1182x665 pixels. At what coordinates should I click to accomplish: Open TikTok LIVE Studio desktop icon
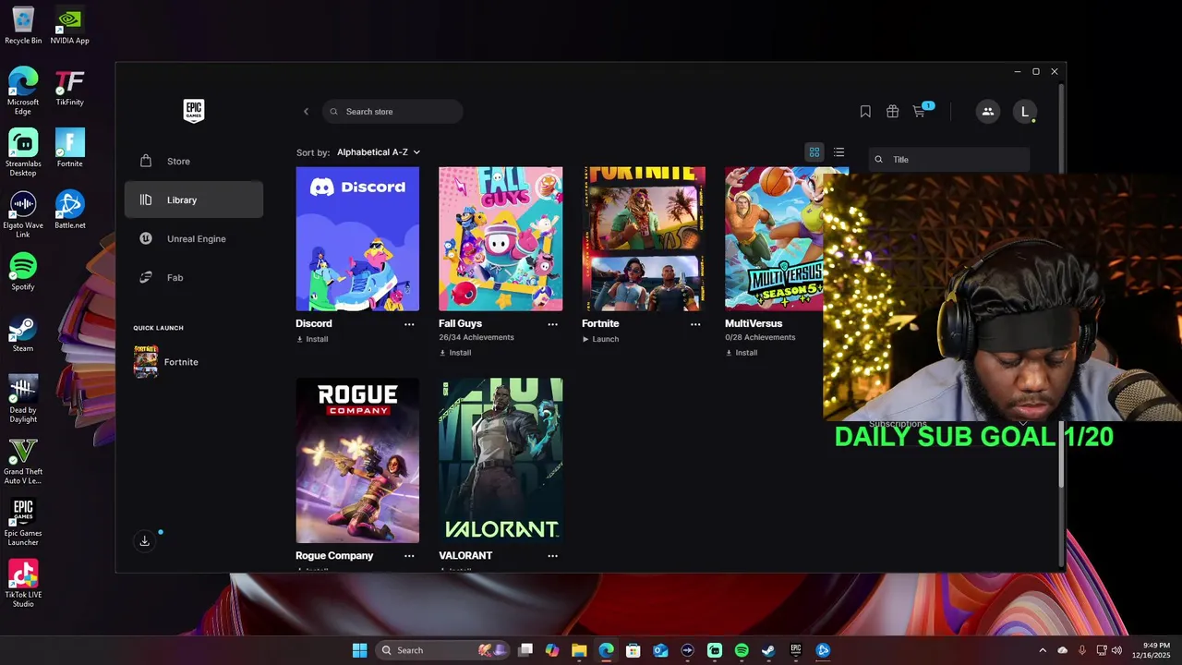pos(23,584)
